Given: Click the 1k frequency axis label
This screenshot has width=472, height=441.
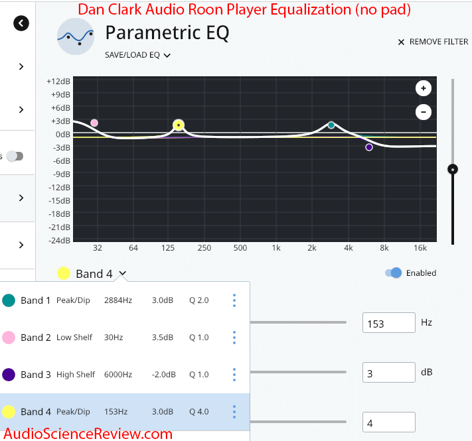Looking at the screenshot, I should point(276,248).
